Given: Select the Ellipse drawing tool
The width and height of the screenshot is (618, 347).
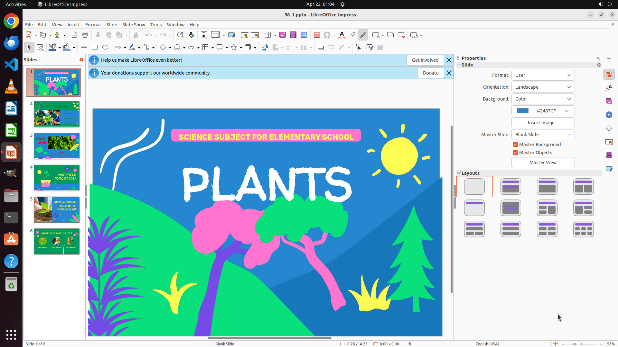Looking at the screenshot, I should click(105, 48).
